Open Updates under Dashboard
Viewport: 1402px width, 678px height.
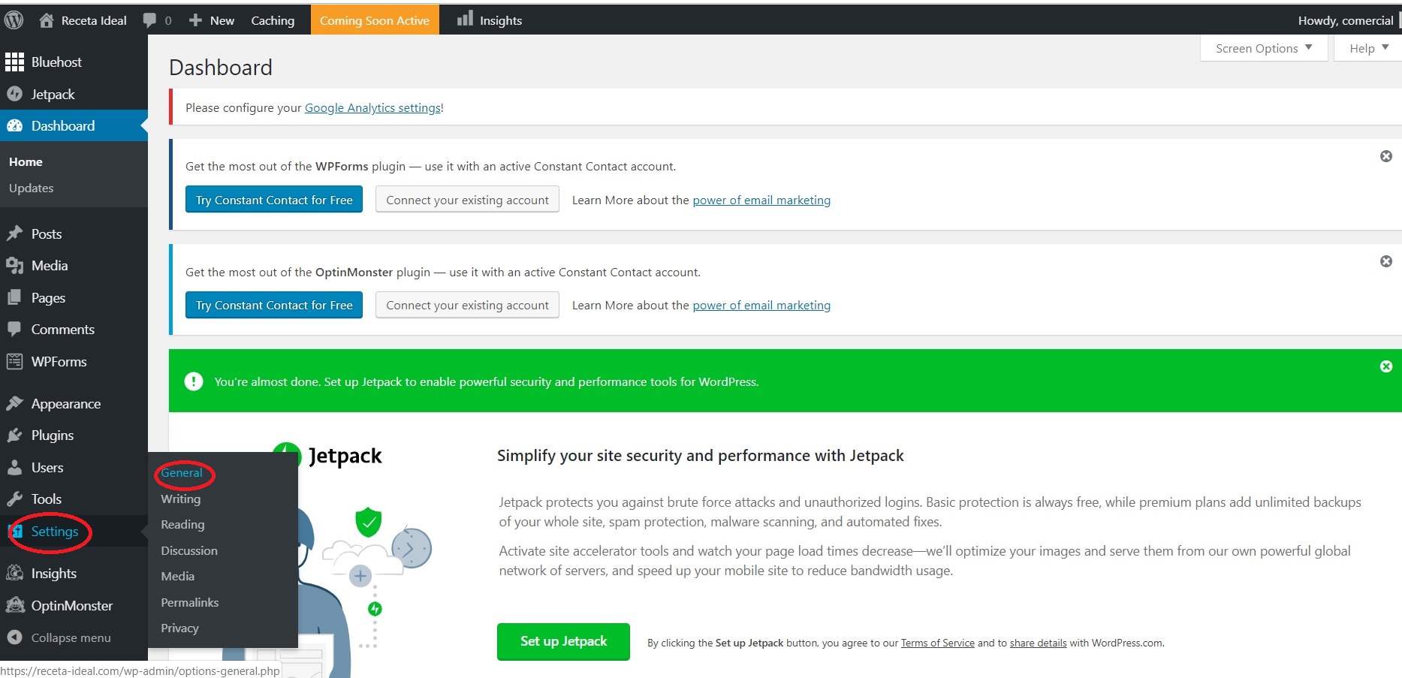click(32, 188)
